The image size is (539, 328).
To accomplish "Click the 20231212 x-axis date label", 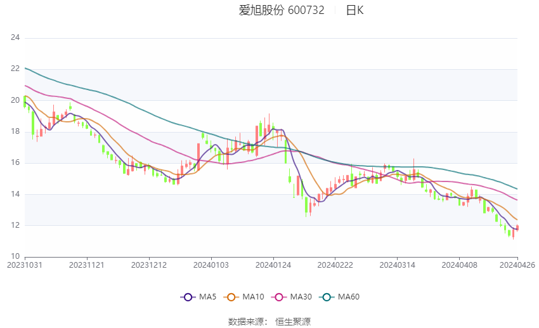I will (x=149, y=265).
